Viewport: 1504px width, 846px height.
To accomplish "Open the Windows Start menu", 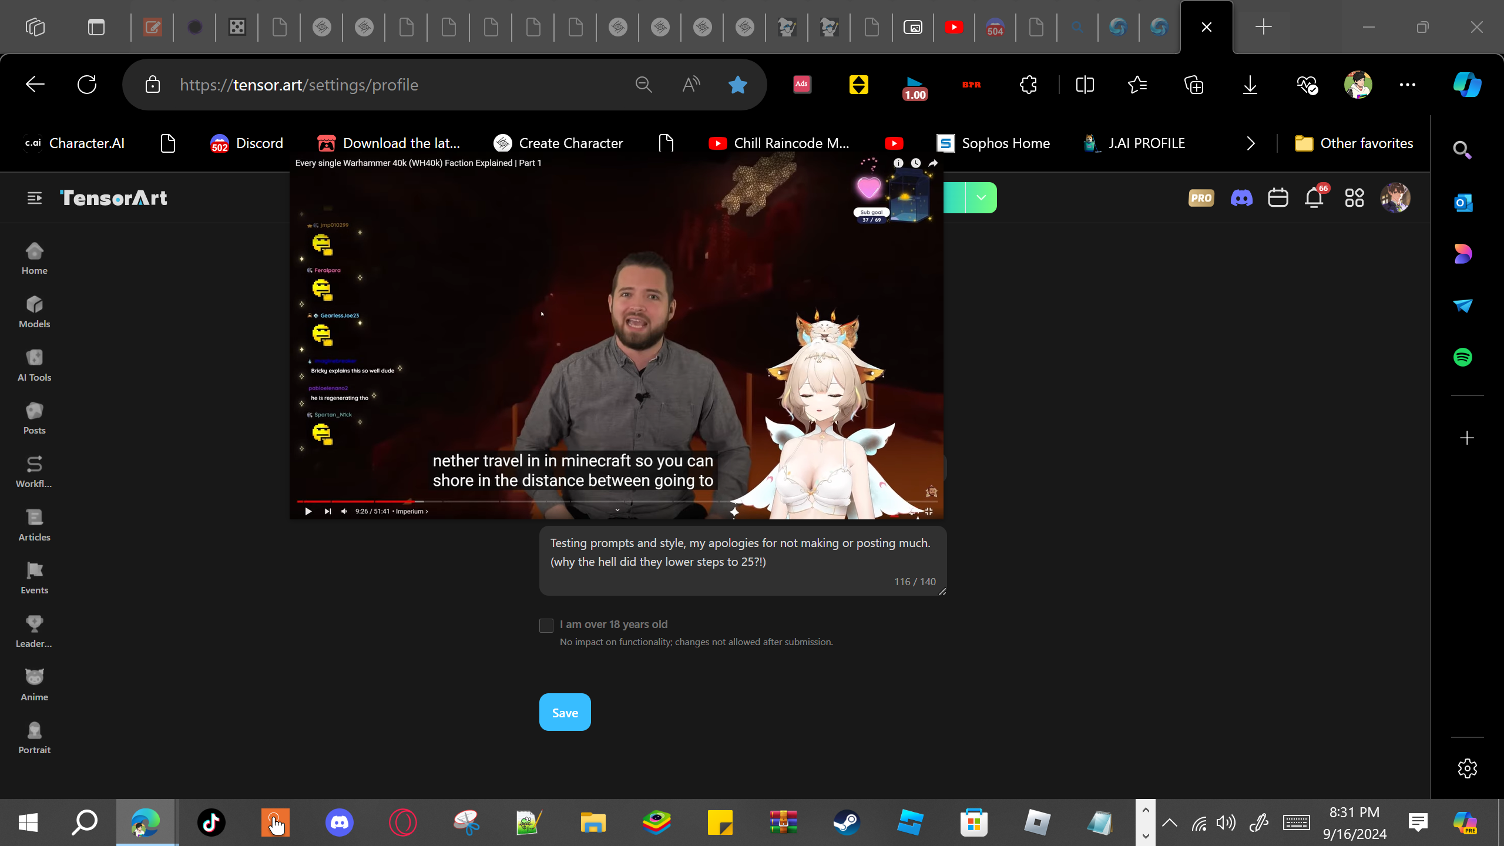I will 28,822.
